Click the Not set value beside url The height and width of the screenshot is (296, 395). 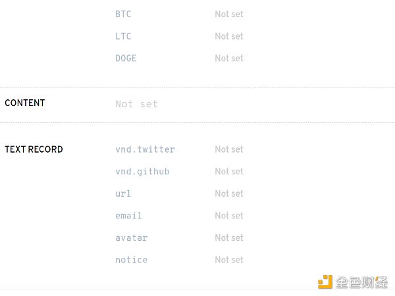coord(228,193)
